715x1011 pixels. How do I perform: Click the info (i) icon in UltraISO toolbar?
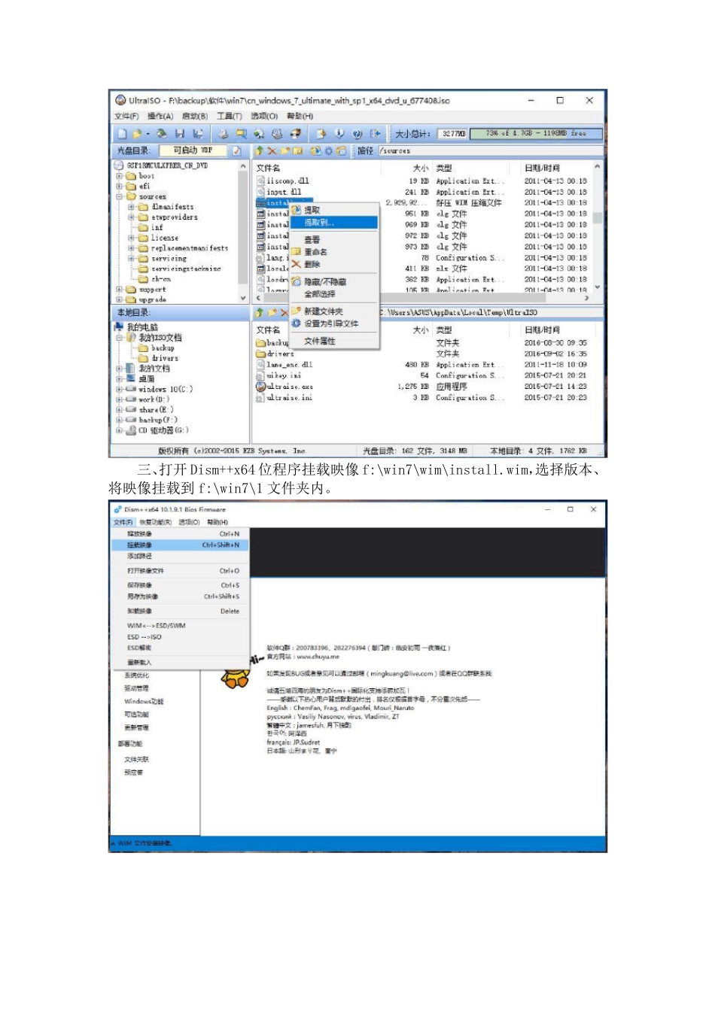point(339,134)
